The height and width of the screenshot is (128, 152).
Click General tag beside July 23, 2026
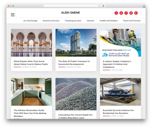[x=106, y=70]
